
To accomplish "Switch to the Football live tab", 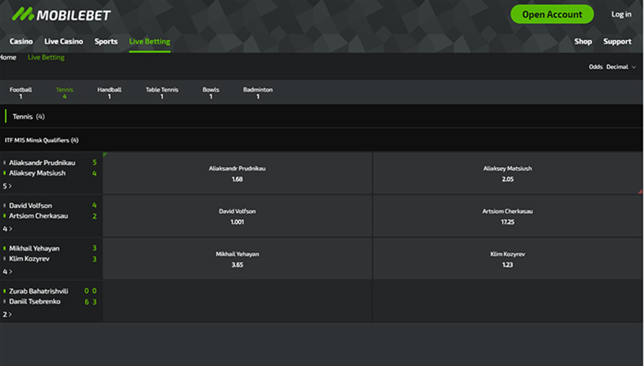I will (x=20, y=93).
